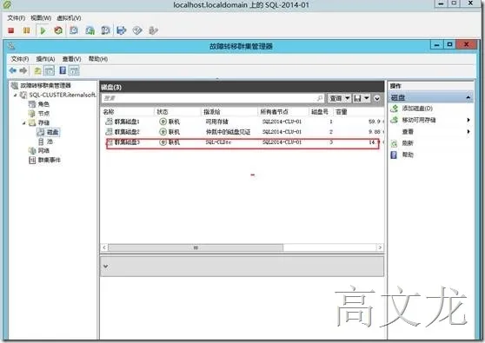Click 可用存储 cell of cluster disk 1
The width and height of the screenshot is (485, 343).
click(x=216, y=122)
